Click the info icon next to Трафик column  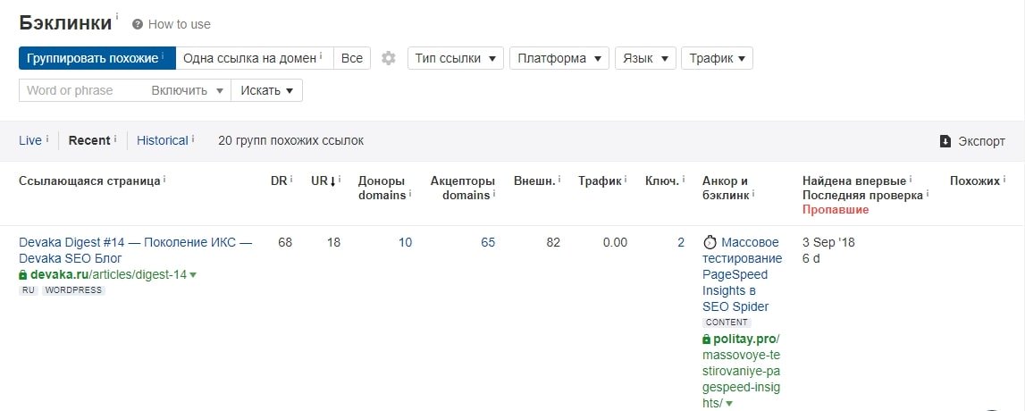pos(626,179)
